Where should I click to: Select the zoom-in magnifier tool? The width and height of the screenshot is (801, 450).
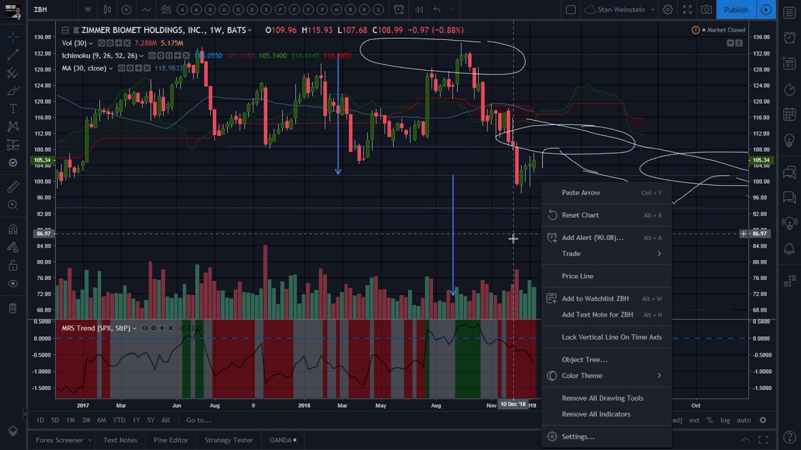pos(13,204)
